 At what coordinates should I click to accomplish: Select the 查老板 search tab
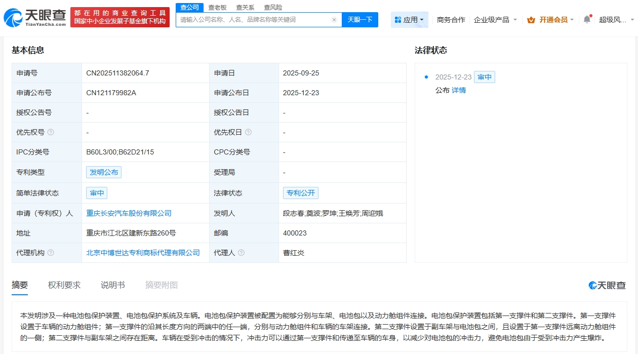click(x=217, y=8)
